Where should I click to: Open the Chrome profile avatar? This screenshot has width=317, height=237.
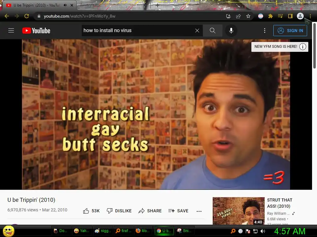(x=300, y=16)
